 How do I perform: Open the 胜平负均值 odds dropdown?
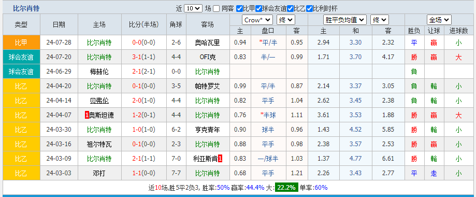(345, 20)
